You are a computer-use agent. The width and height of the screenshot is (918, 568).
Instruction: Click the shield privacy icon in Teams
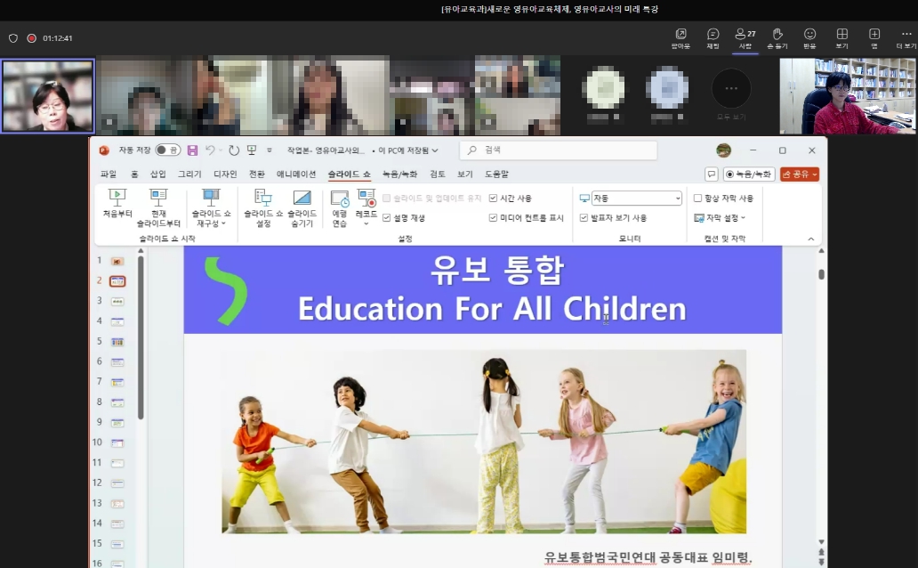tap(12, 38)
